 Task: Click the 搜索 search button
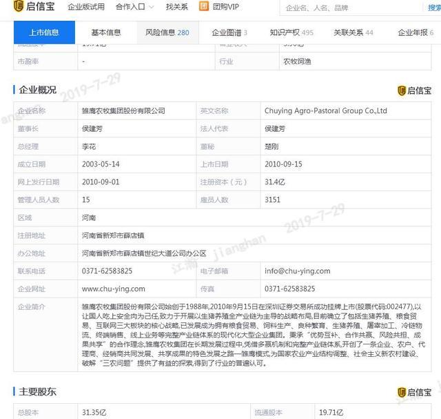(435, 8)
